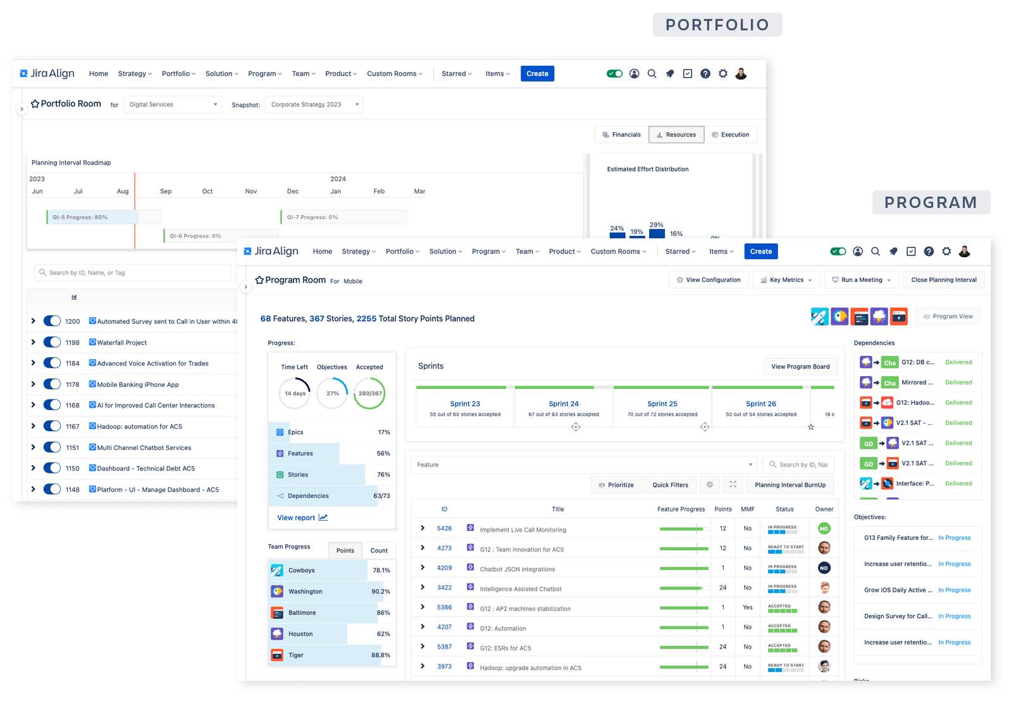The width and height of the screenshot is (1016, 708).
Task: Select the airplane team icon near Program View
Action: [819, 316]
